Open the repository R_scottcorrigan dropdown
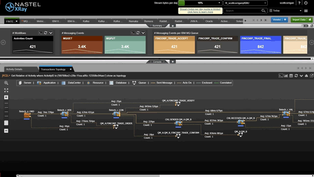Viewport: 314px width, 177px height. [x=245, y=3]
